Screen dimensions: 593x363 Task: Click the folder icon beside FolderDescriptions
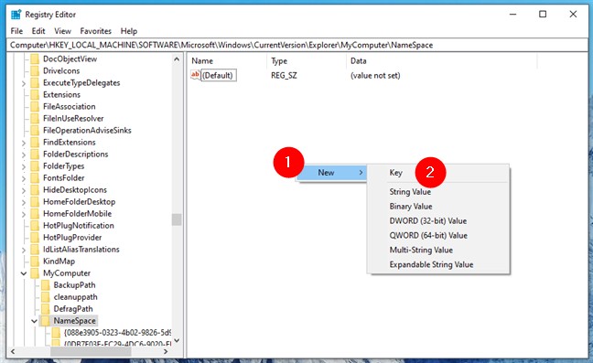[x=35, y=155]
